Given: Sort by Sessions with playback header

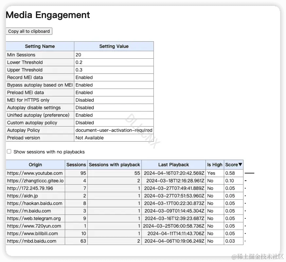Looking at the screenshot, I should tap(114, 165).
